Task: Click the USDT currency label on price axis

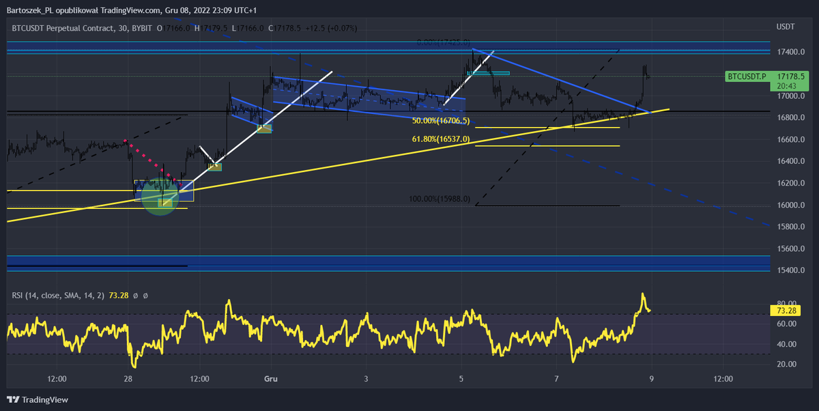Action: click(786, 27)
